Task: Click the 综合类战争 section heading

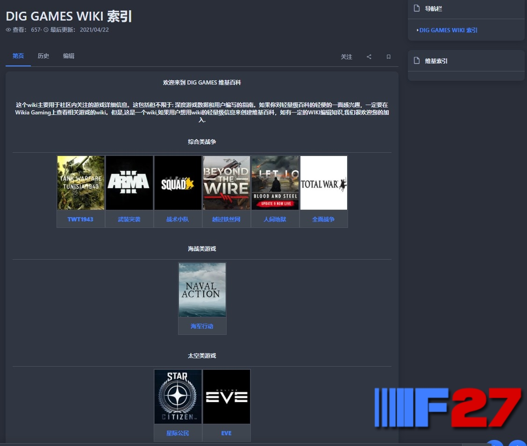Action: click(x=202, y=142)
